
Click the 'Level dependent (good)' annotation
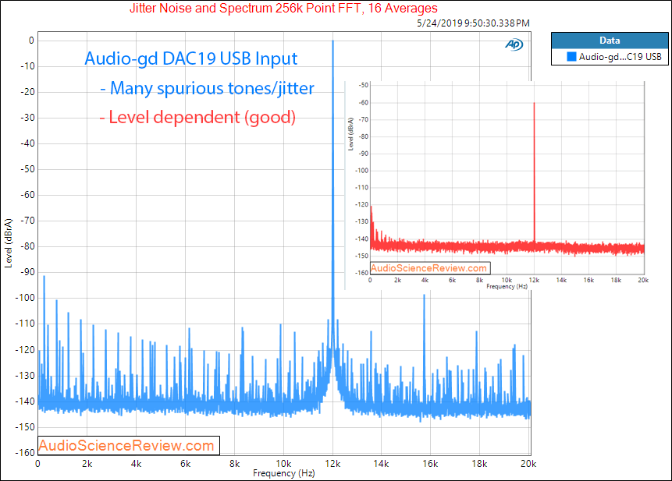[197, 117]
